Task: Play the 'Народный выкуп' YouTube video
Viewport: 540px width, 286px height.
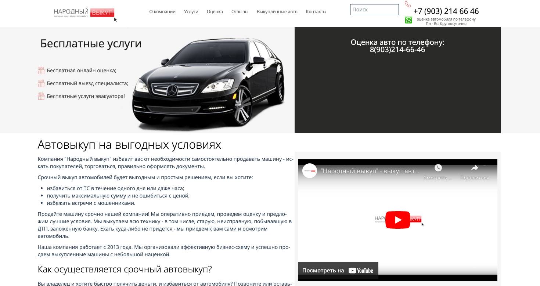Action: pos(397,220)
